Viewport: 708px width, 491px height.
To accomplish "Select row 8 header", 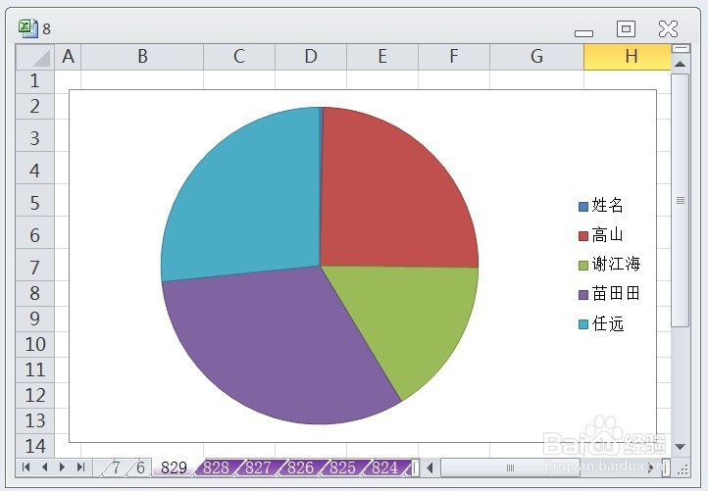I will (34, 294).
